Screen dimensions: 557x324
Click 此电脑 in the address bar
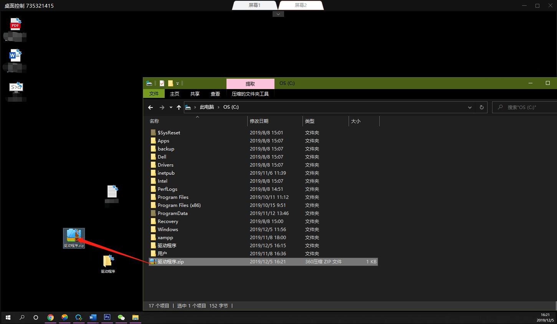pyautogui.click(x=207, y=107)
